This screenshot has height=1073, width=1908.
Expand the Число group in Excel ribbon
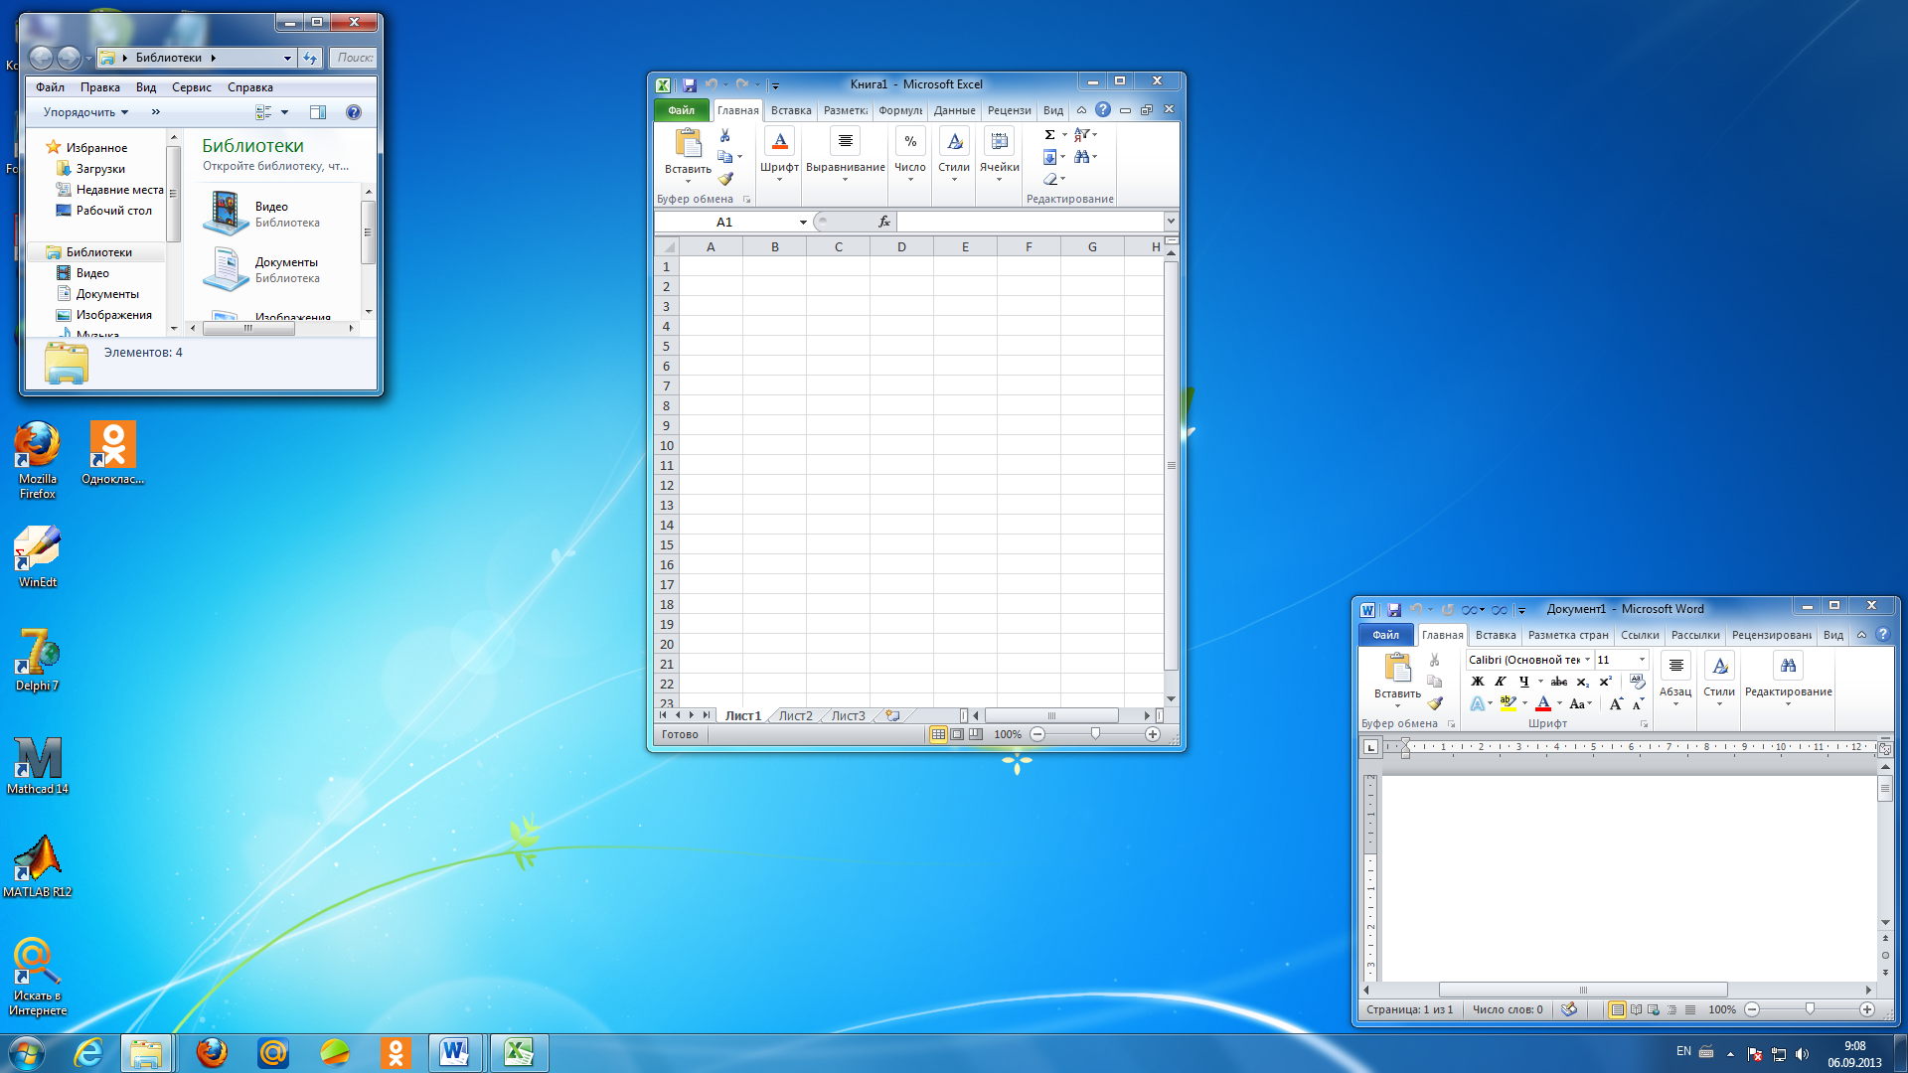(910, 156)
